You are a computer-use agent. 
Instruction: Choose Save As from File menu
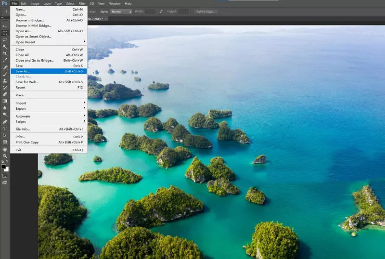pyautogui.click(x=49, y=71)
